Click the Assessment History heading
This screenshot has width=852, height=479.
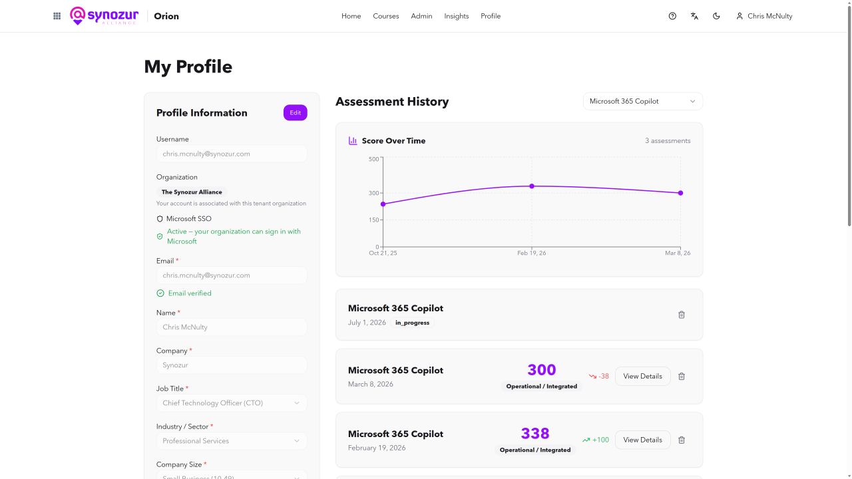click(392, 102)
